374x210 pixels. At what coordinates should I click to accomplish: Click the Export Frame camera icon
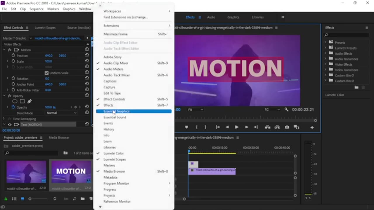click(x=287, y=127)
